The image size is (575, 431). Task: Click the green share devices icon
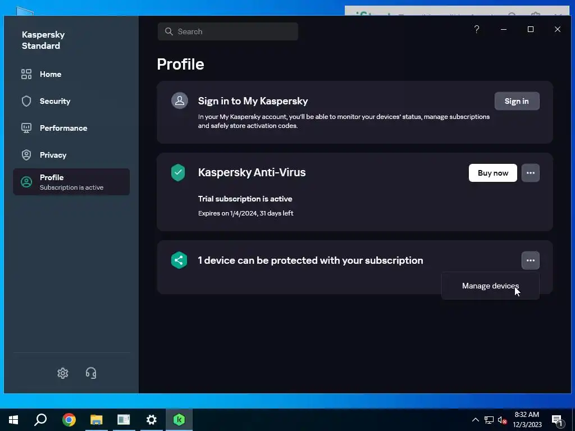tap(179, 260)
